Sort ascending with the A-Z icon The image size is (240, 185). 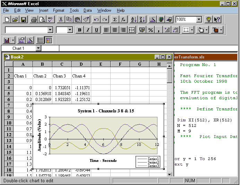click(134, 20)
